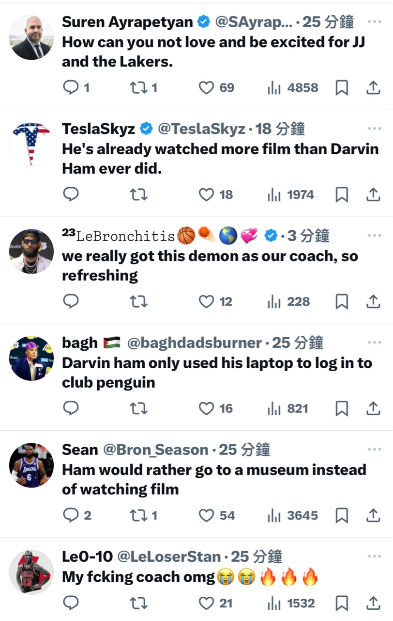Open more options on Le0-10's tweet
This screenshot has height=621, width=393.
point(374,556)
